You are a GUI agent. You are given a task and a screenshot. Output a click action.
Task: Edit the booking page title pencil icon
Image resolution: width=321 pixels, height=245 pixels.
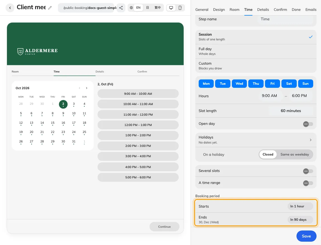point(50,8)
